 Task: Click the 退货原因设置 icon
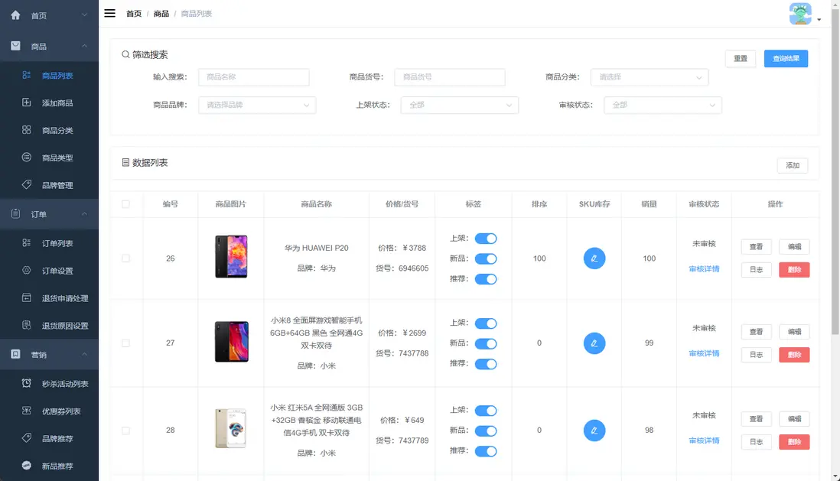26,324
